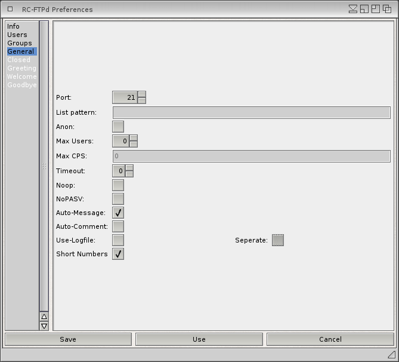
Task: Click the window depth gadget
Action: pos(387,9)
